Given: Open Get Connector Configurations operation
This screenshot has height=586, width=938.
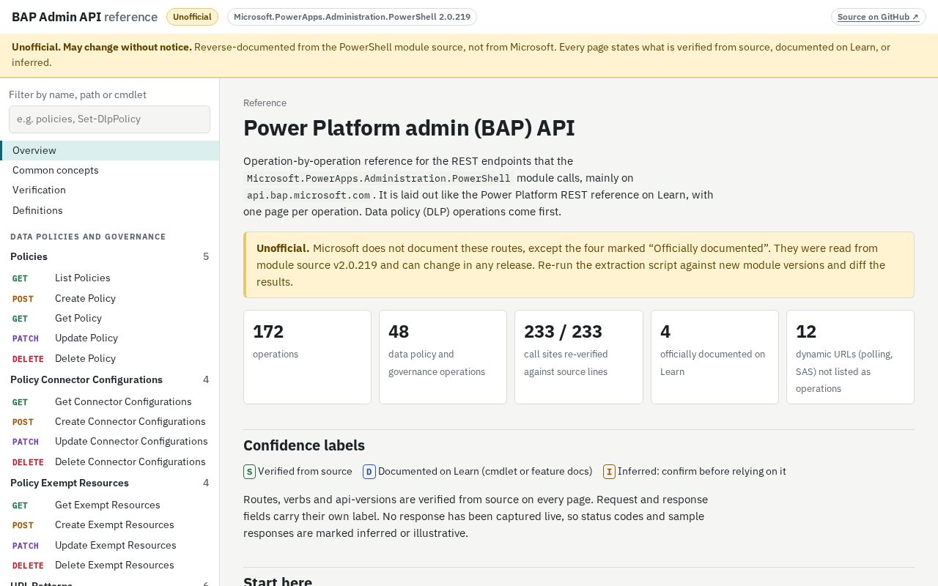Looking at the screenshot, I should pos(110,401).
